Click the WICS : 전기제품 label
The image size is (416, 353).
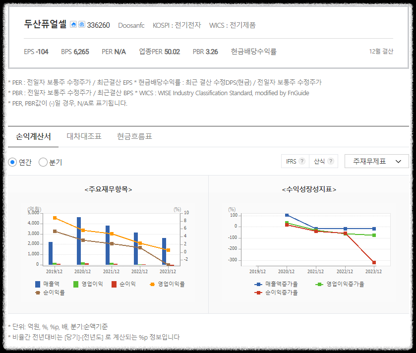(233, 25)
